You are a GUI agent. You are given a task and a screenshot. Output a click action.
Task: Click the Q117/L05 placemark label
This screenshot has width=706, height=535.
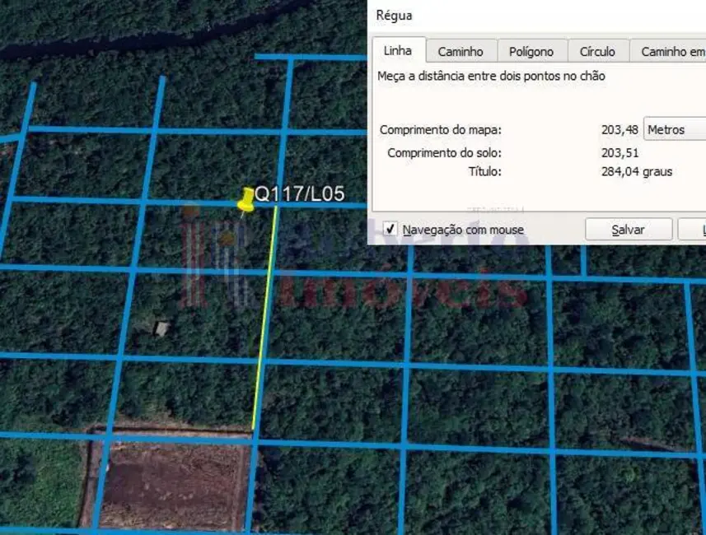click(299, 194)
